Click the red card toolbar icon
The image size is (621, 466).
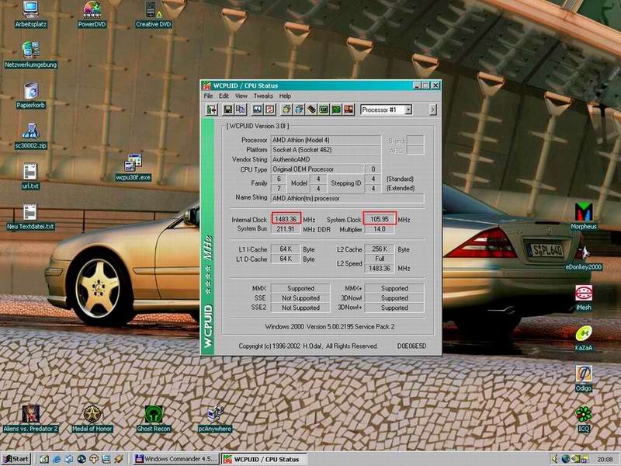(349, 110)
